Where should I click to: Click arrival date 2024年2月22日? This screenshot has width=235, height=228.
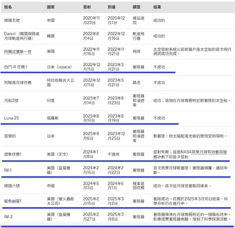point(116,170)
